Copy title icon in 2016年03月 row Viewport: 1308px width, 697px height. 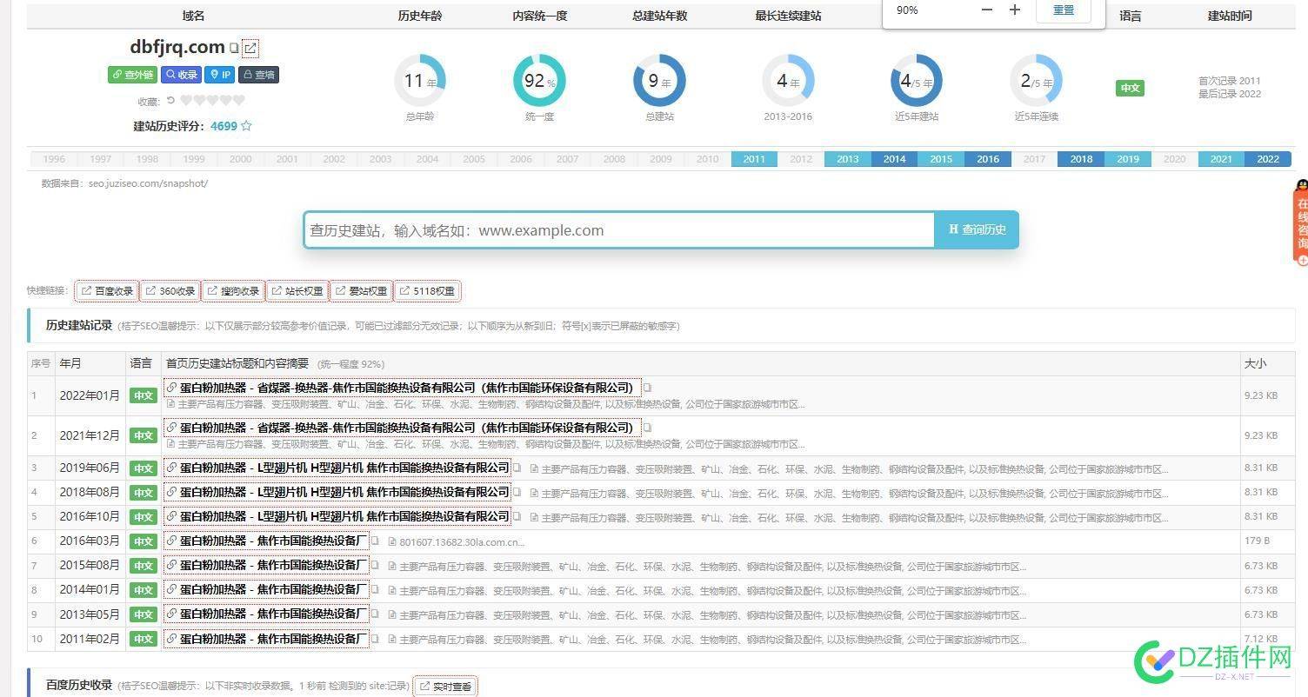[x=376, y=541]
